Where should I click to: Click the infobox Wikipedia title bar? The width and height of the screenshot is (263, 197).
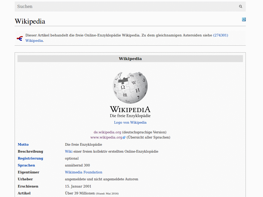[x=130, y=59]
